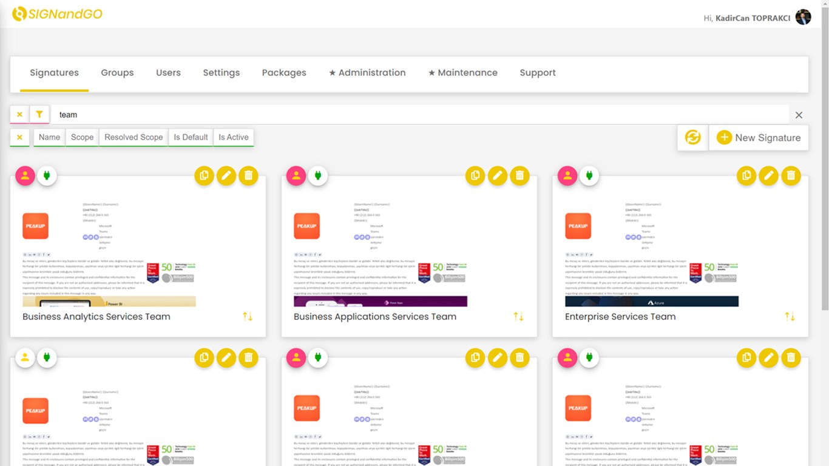Click the user icon on Business Analytics Services Team card
The image size is (829, 466).
pyautogui.click(x=25, y=176)
